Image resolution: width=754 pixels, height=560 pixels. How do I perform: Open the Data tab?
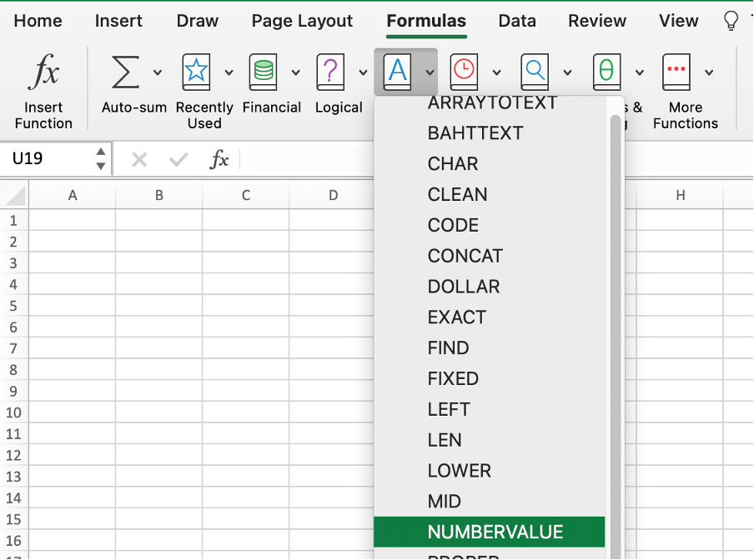pyautogui.click(x=516, y=21)
